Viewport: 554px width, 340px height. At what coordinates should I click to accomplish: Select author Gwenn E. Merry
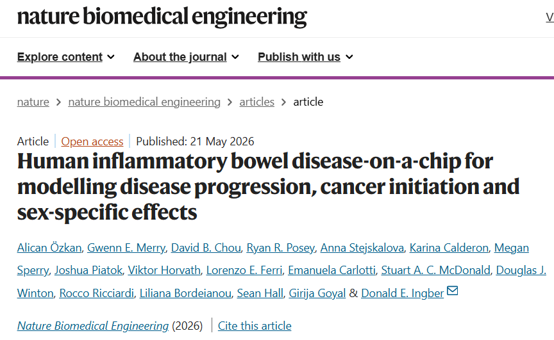(126, 248)
